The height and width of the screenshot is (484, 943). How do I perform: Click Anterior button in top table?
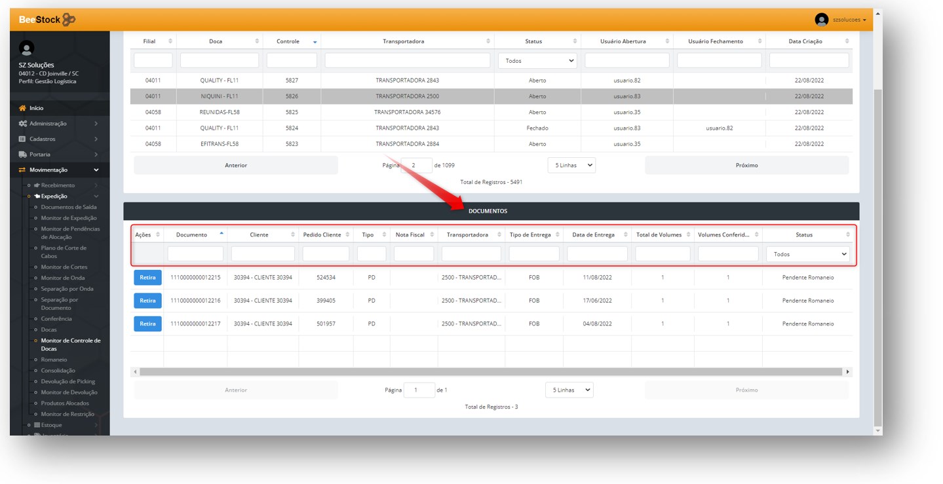(236, 166)
